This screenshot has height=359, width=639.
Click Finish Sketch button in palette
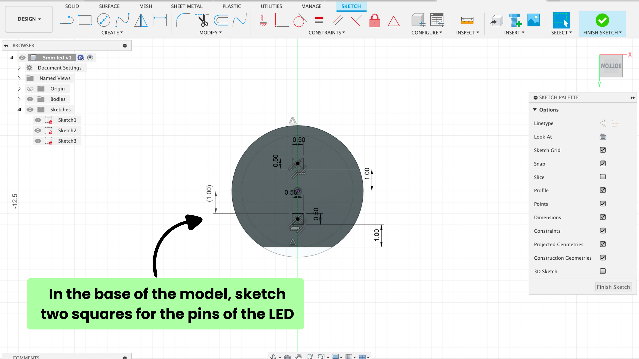pos(613,287)
